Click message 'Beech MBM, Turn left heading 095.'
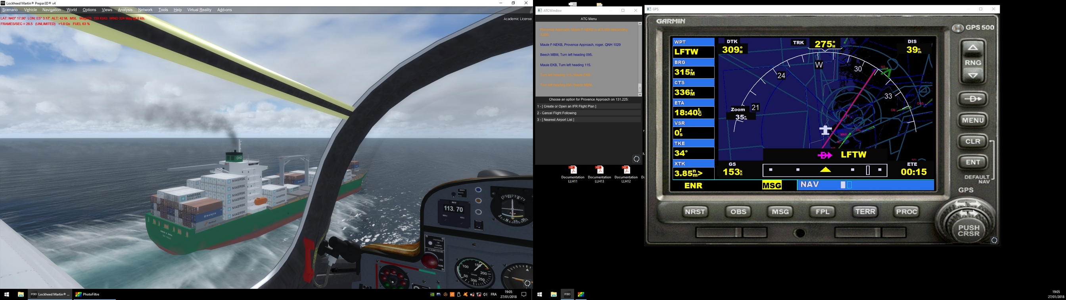This screenshot has height=300, width=1066. click(x=566, y=55)
